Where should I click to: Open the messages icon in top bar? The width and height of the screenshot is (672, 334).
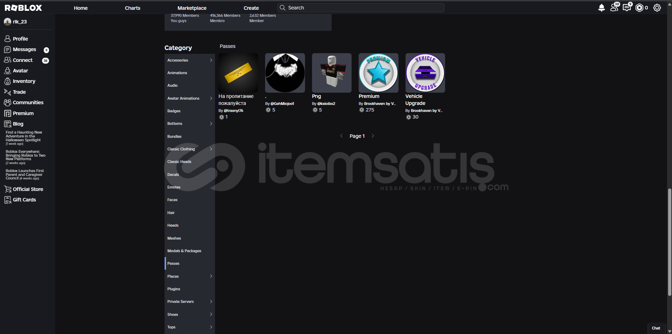tap(627, 7)
